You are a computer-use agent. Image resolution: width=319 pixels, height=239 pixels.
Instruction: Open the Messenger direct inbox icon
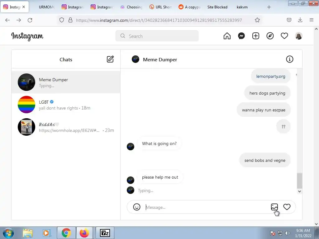[x=241, y=36]
